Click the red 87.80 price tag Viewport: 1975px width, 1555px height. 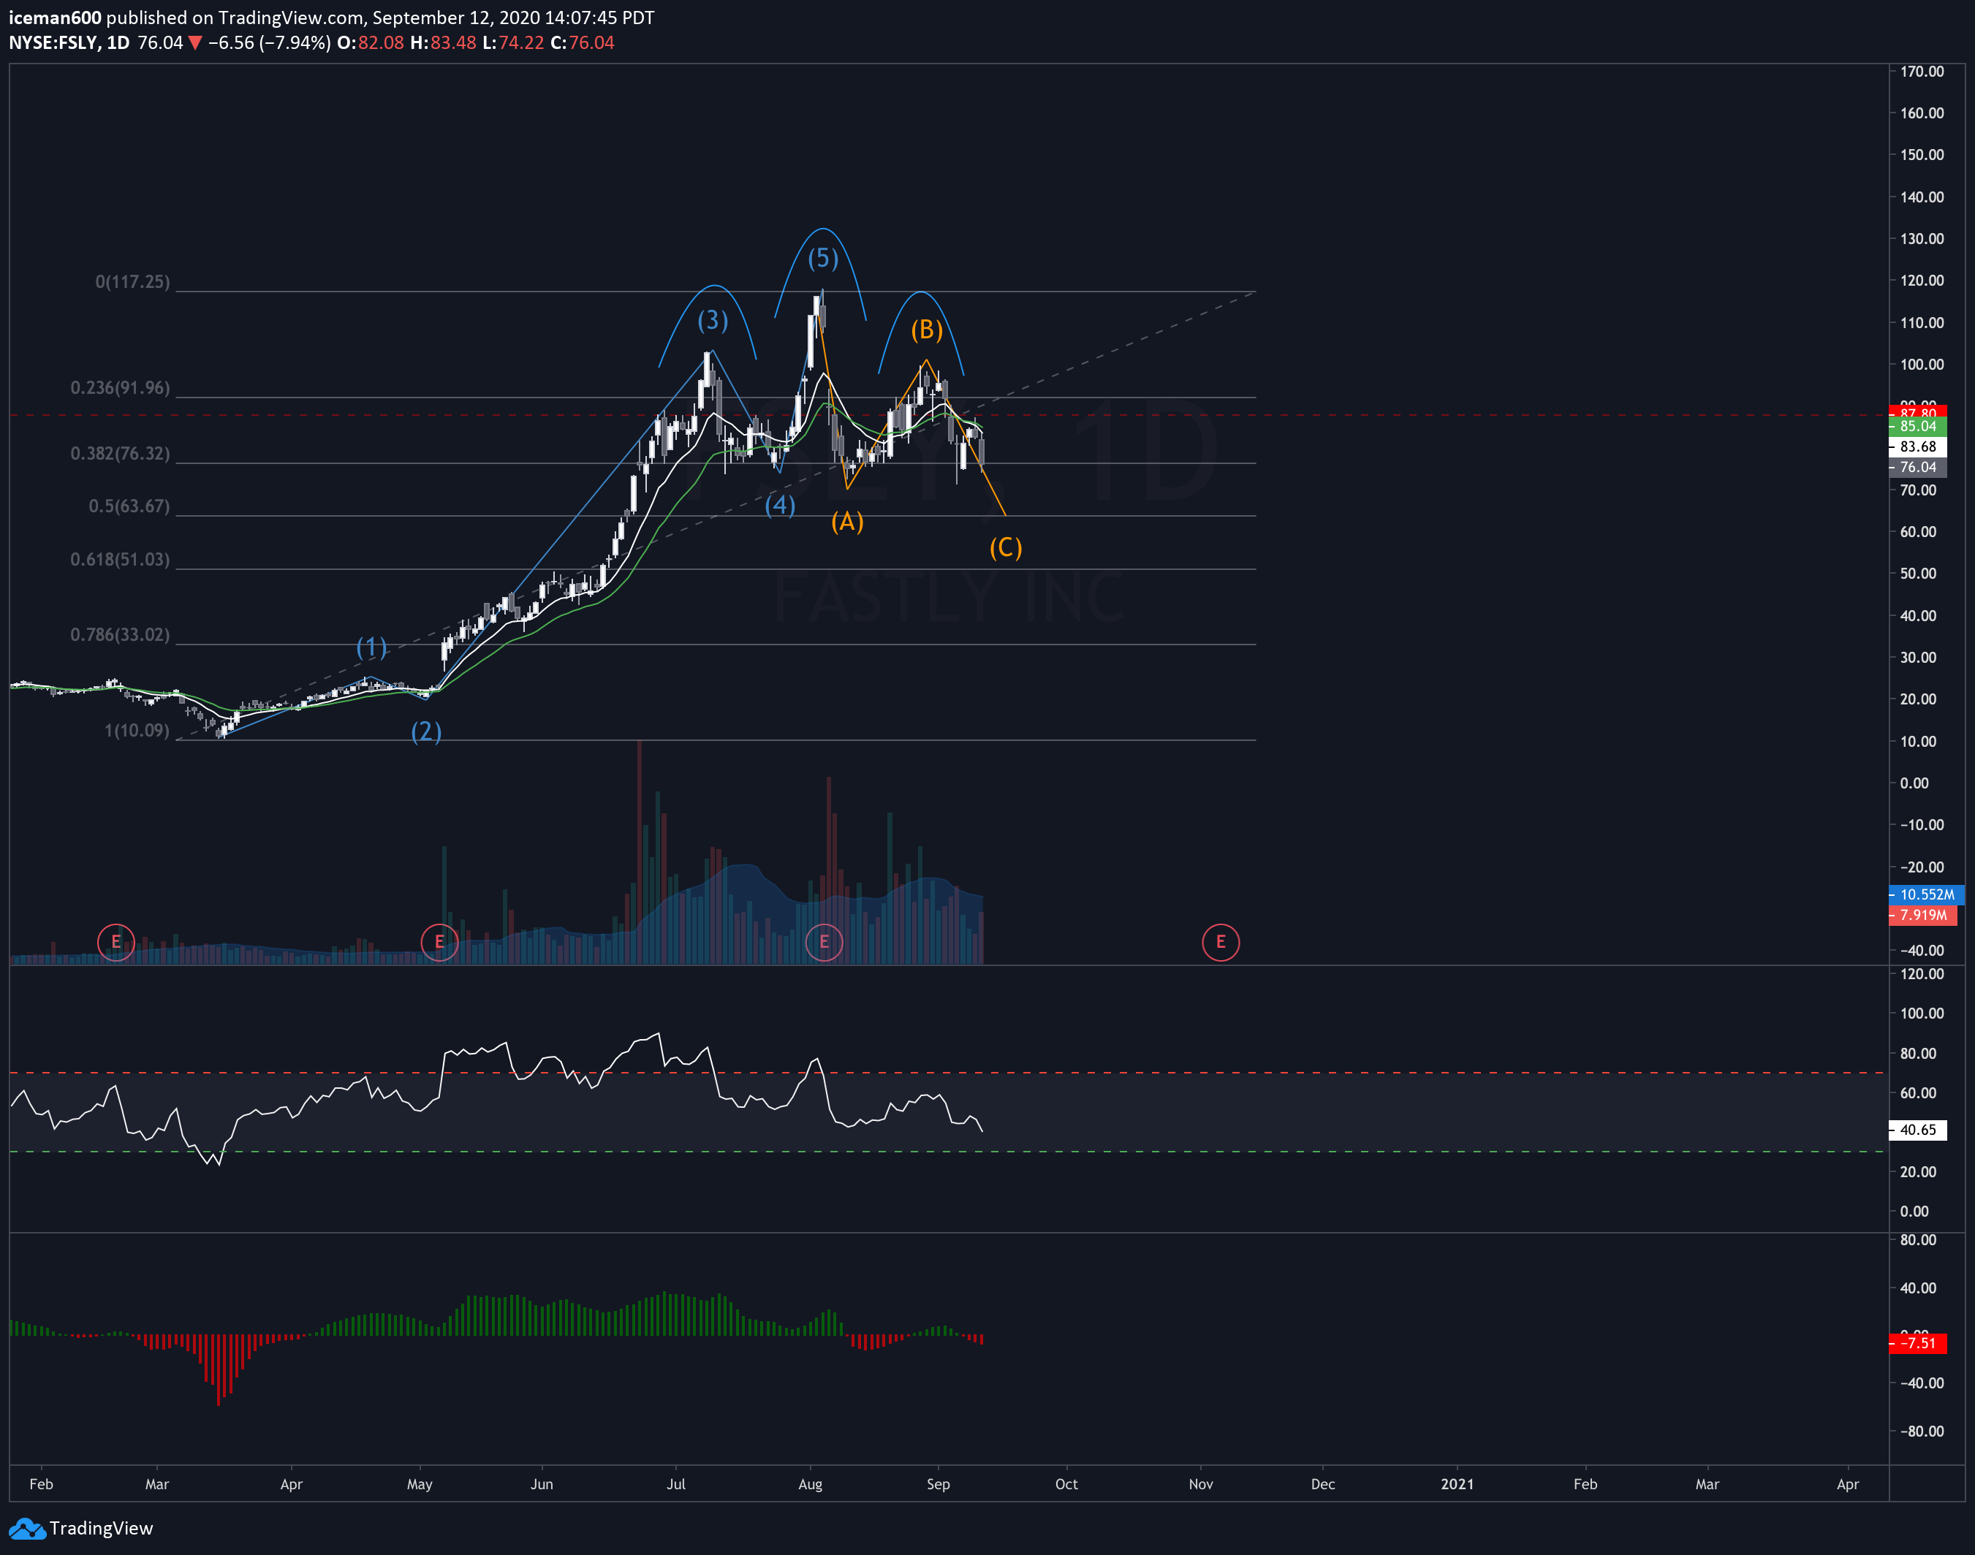(x=1918, y=411)
